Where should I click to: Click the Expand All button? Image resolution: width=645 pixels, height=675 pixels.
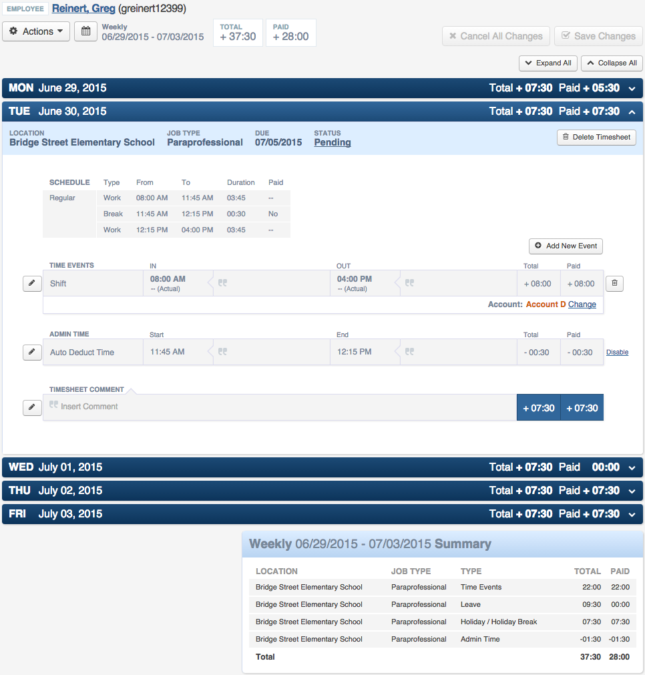548,63
